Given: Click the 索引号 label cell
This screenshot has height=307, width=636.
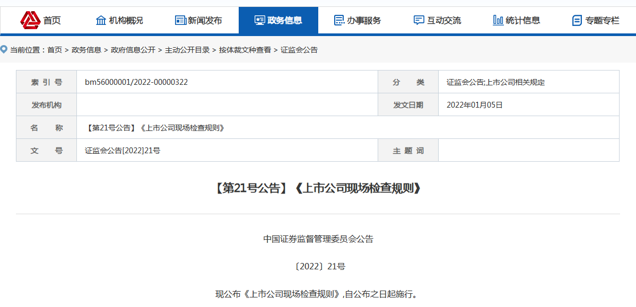Looking at the screenshot, I should [47, 82].
